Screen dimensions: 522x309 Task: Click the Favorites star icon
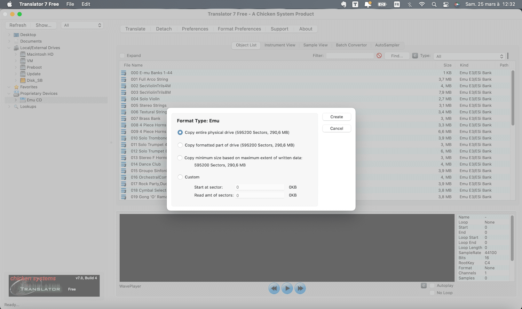pos(16,87)
